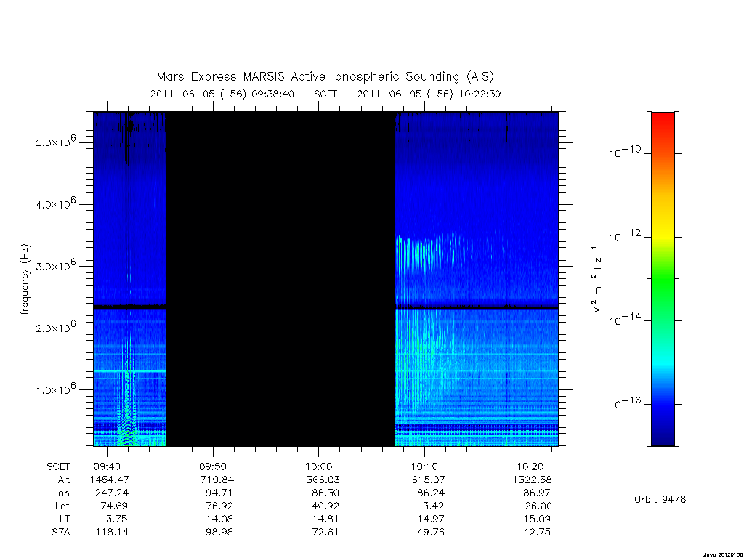Click the SZA value '72.61'
This screenshot has height=558, width=744.
325,533
